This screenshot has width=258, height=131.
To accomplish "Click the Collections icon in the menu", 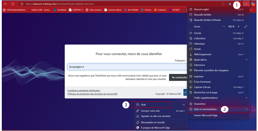I will pos(191,38).
